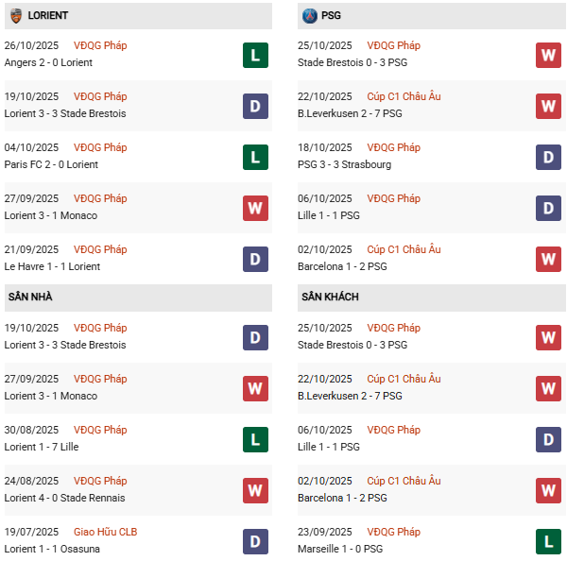Click the L badge for Lorient 1-7 Lille
Image resolution: width=567 pixels, height=561 pixels.
pos(255,439)
